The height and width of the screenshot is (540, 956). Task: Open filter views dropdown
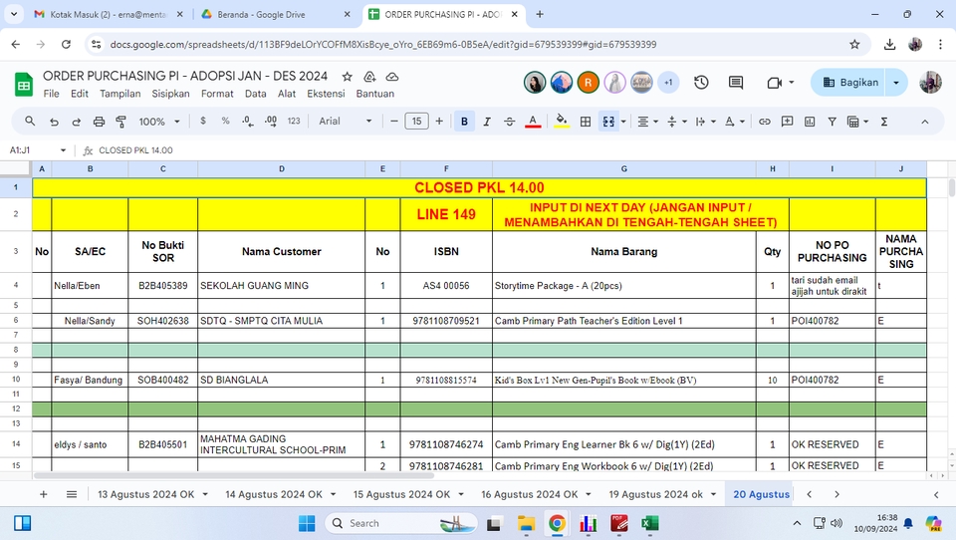click(857, 122)
